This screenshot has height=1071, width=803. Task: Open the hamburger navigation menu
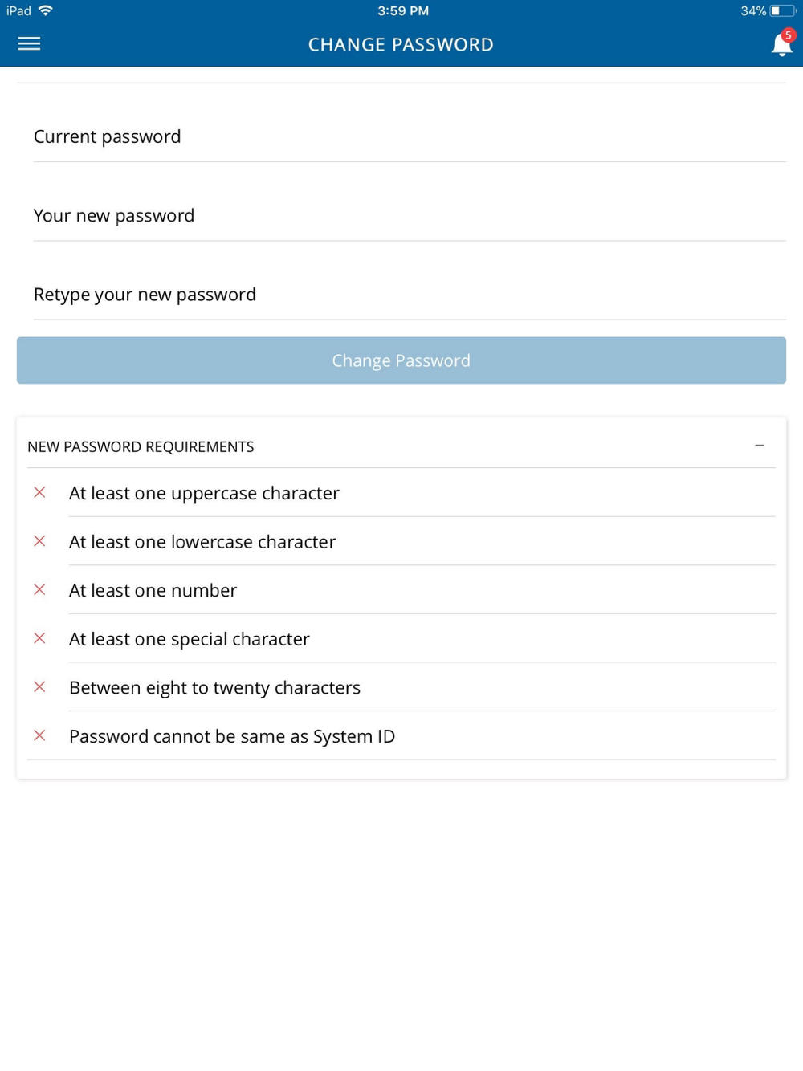(x=29, y=44)
